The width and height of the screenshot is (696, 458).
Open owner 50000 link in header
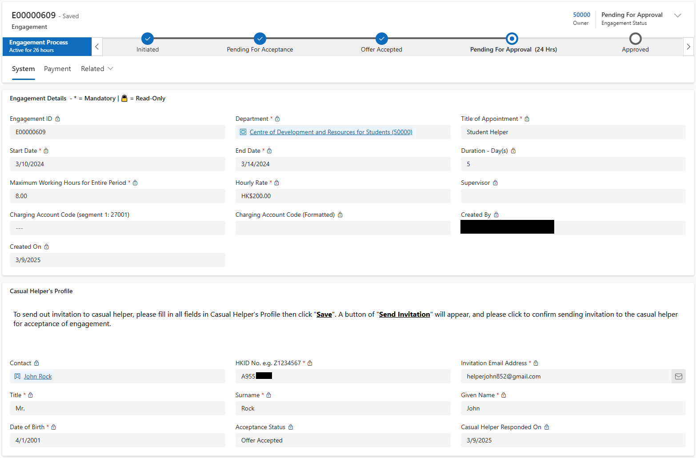point(581,15)
